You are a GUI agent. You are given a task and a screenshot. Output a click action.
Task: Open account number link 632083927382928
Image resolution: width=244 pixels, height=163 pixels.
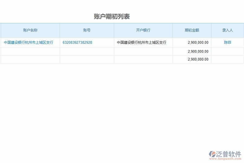pyautogui.click(x=77, y=42)
